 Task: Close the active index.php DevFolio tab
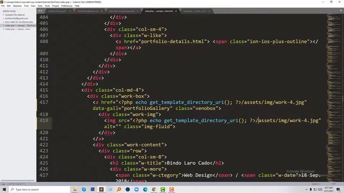(176, 11)
